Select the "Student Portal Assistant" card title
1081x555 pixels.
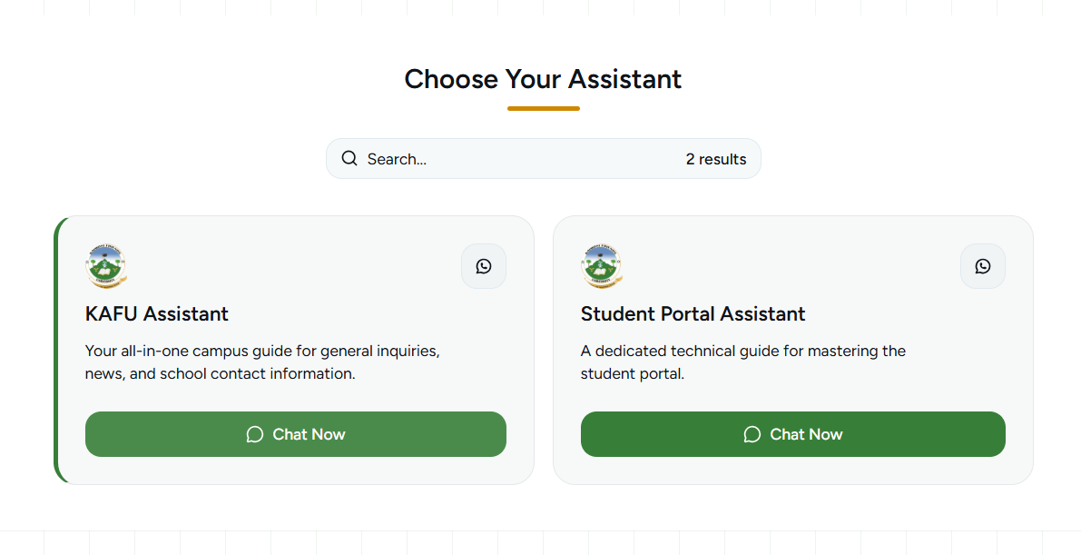pyautogui.click(x=693, y=314)
